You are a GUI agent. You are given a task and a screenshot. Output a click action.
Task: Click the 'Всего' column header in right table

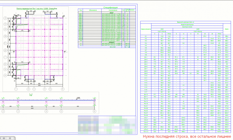(227, 29)
